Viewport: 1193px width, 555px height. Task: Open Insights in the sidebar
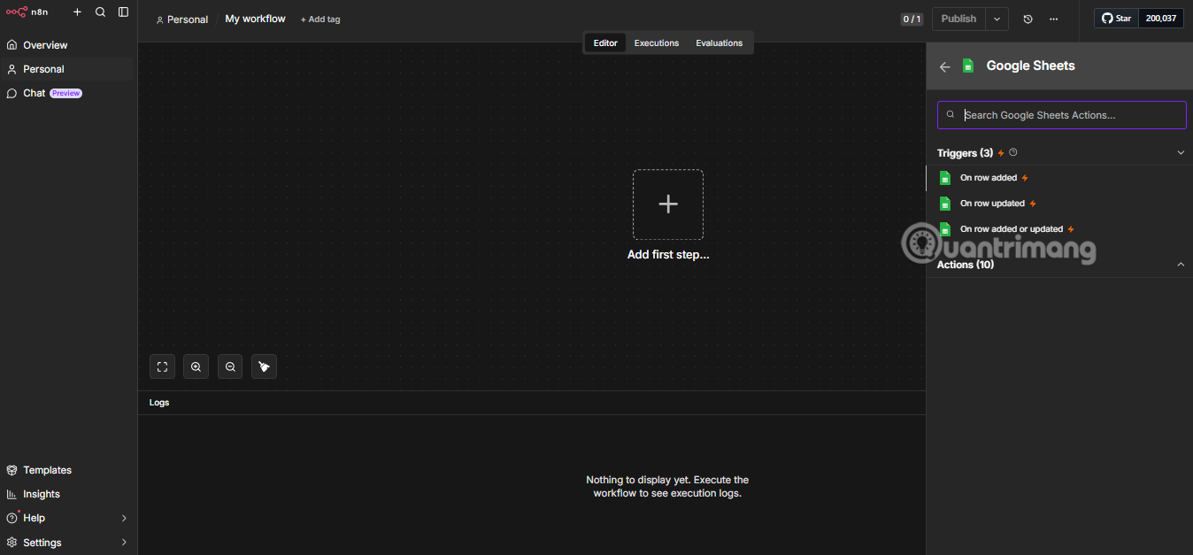click(68, 494)
